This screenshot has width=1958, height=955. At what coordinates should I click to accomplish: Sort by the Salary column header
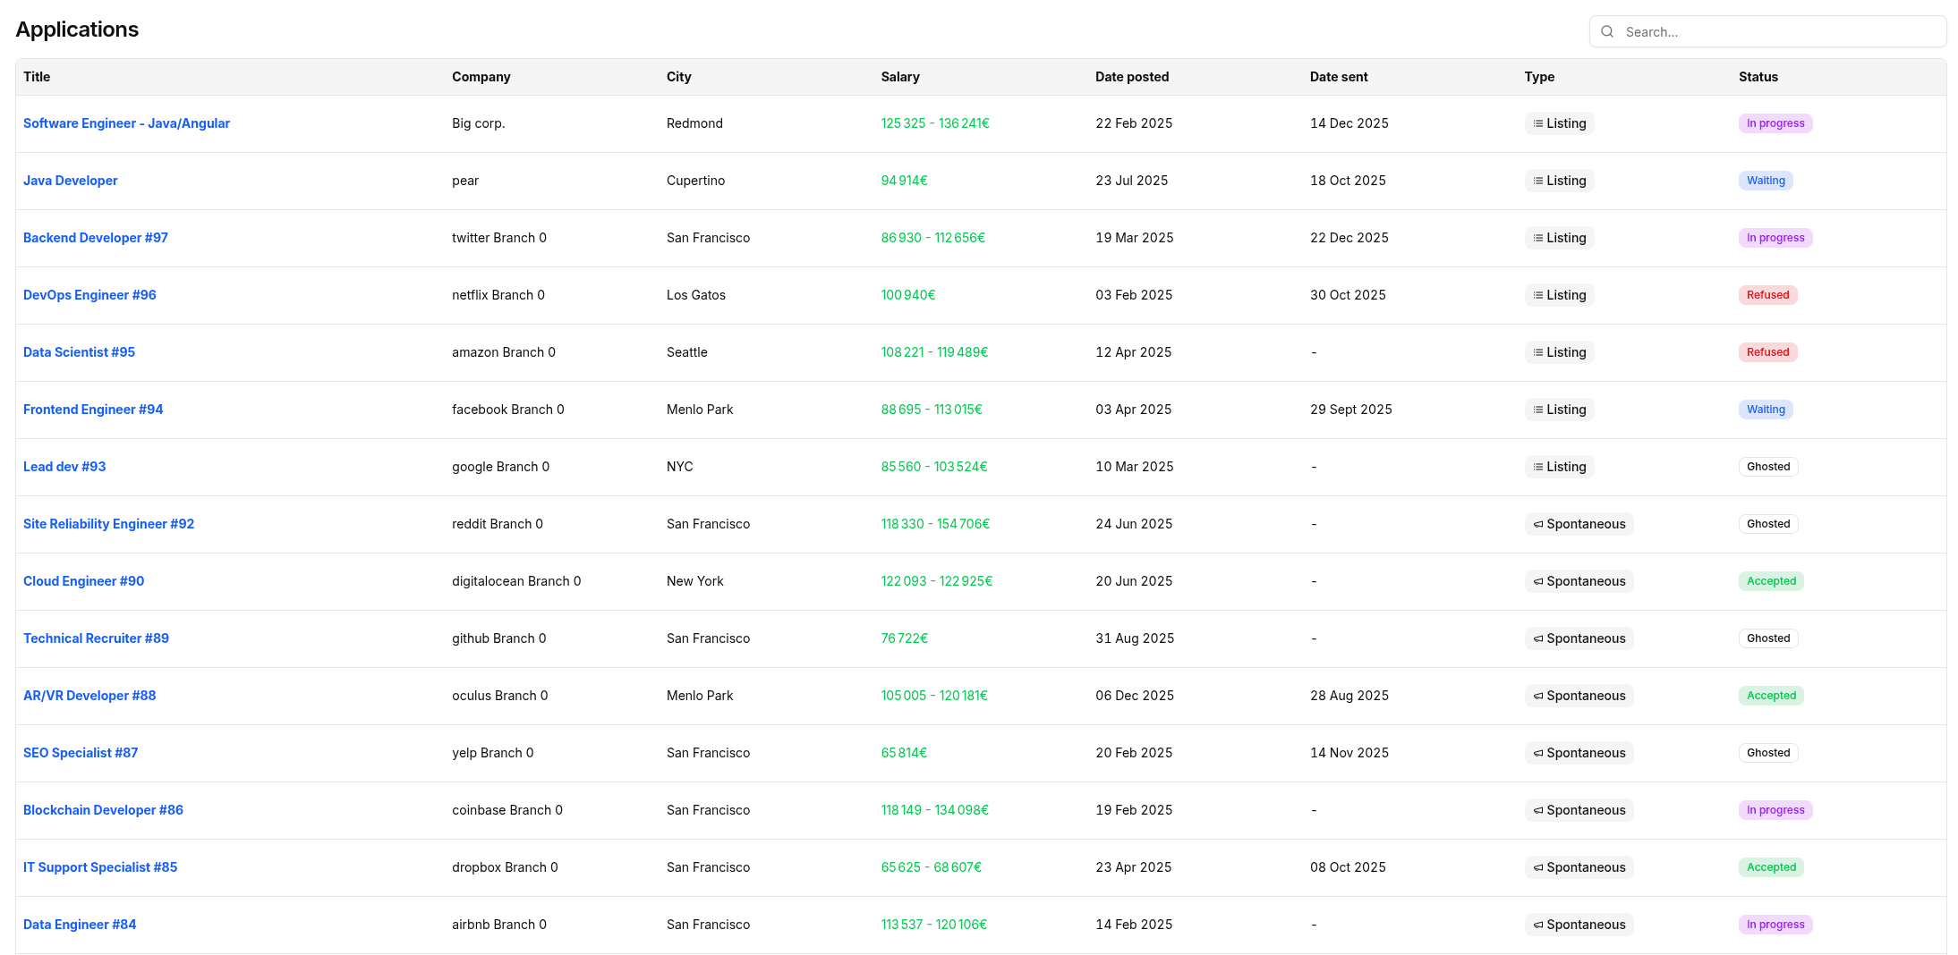899,77
